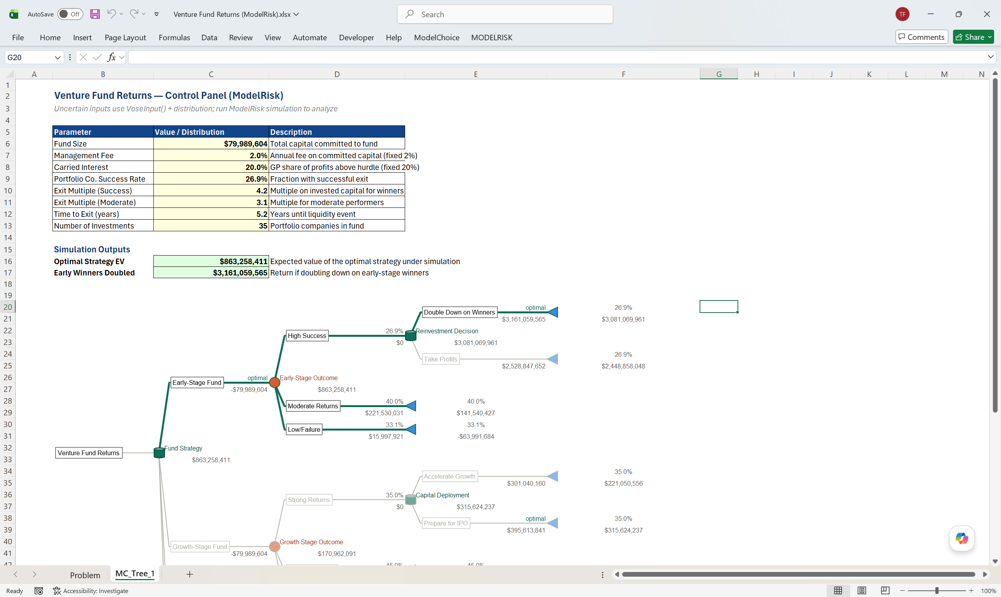Open the Review tab
The image size is (1001, 597).
(241, 38)
